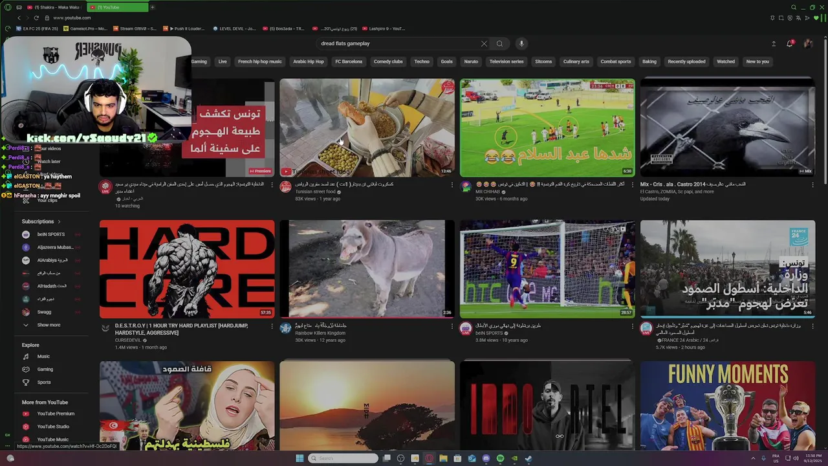The width and height of the screenshot is (828, 466).
Task: Open File Explorer from the taskbar
Action: pyautogui.click(x=443, y=458)
